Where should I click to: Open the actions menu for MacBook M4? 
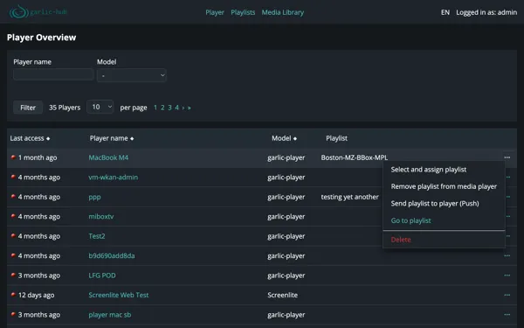click(507, 157)
